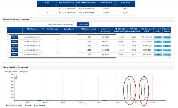This screenshot has width=178, height=108.
Task: Select subscriber module BC:E6:7C:90:6C:37
Action: pyautogui.click(x=14, y=50)
